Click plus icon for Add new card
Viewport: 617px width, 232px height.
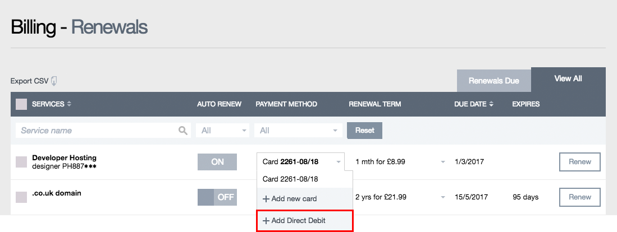[266, 199]
